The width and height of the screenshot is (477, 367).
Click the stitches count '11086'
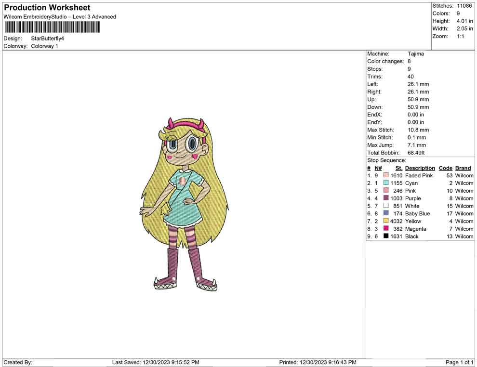click(x=464, y=6)
